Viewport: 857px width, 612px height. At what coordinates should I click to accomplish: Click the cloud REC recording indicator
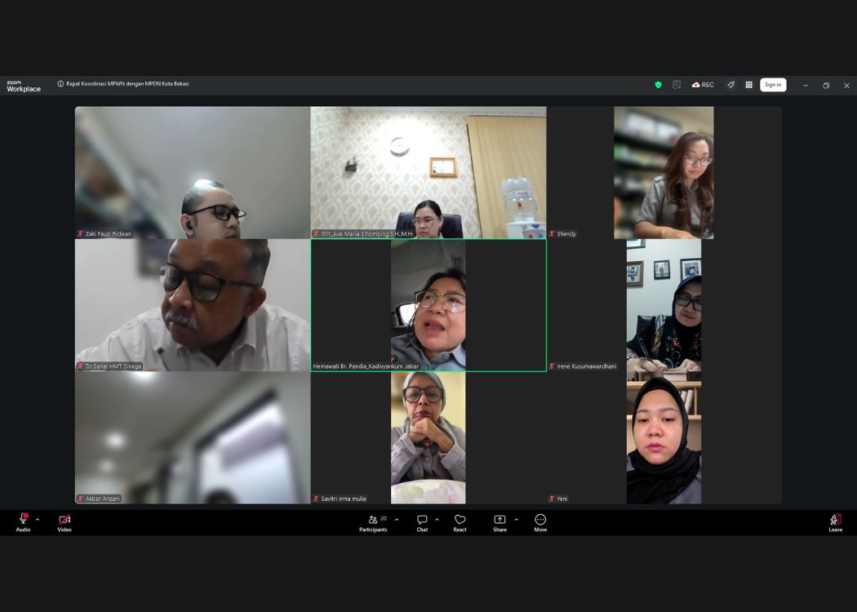(x=703, y=85)
